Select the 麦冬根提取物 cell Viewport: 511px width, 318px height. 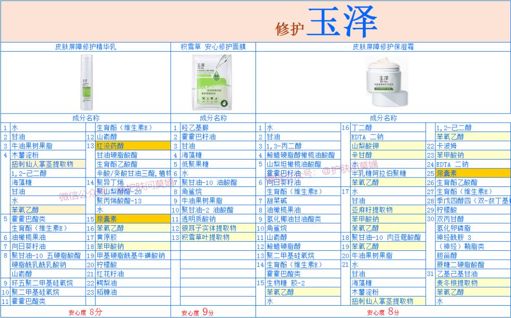point(473,283)
